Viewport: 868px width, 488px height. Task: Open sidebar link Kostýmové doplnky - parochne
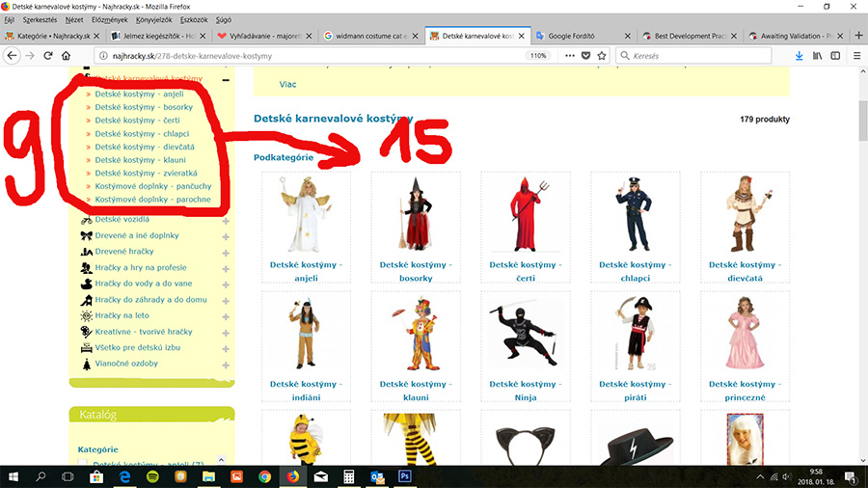click(152, 200)
